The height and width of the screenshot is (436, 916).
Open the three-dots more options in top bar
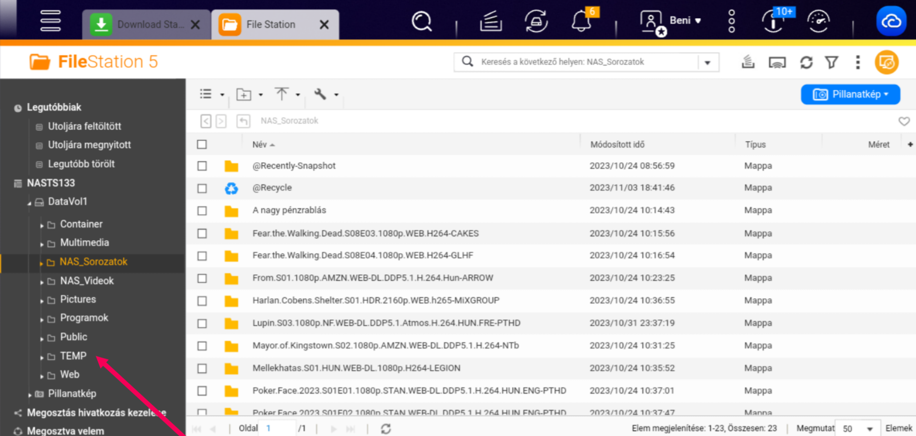click(x=731, y=21)
